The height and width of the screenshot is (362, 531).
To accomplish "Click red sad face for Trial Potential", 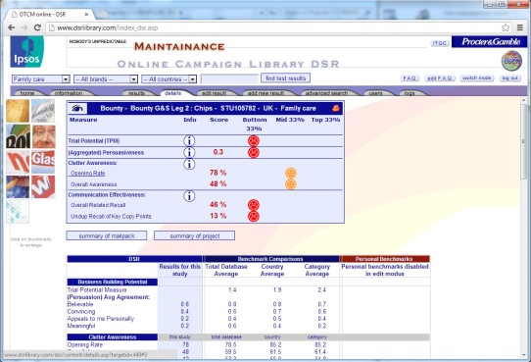I will (x=254, y=140).
